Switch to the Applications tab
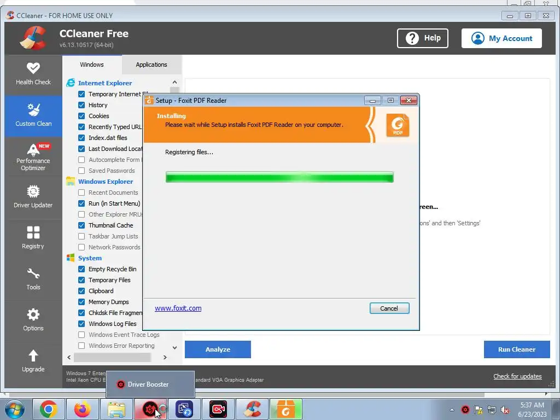Image resolution: width=560 pixels, height=420 pixels. click(x=151, y=65)
